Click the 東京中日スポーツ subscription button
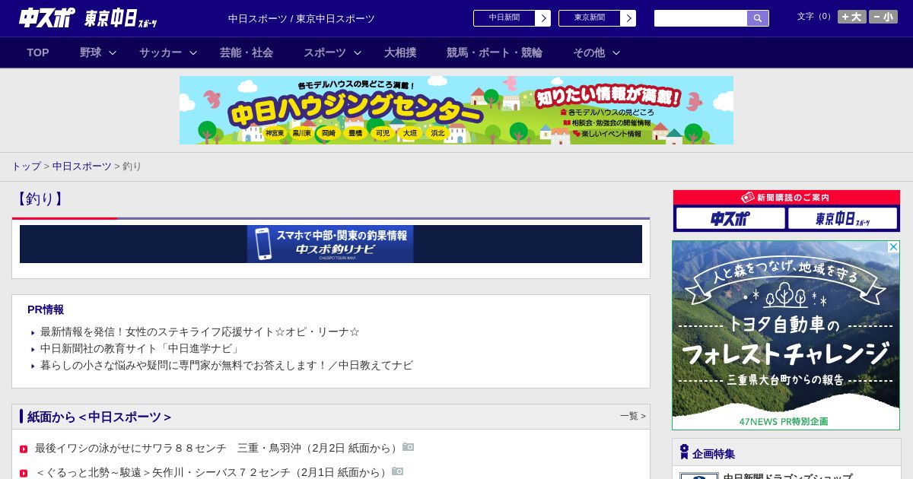This screenshot has height=479, width=913. [842, 218]
